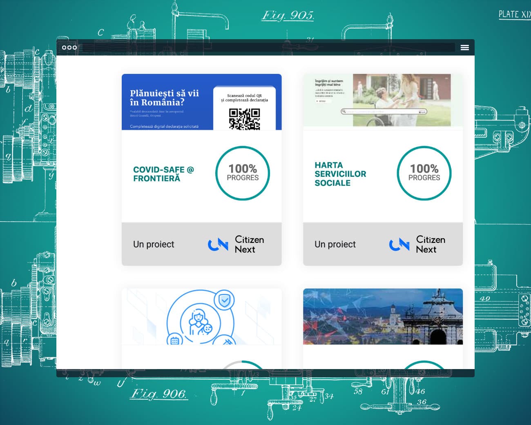
Task: Click "Un proiect" on the COVID-SAFE card
Action: (154, 244)
